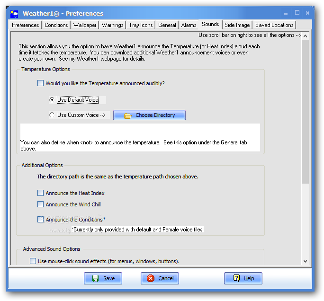This screenshot has height=301, width=324.
Task: Minimize the Preferences window
Action: click(286, 14)
